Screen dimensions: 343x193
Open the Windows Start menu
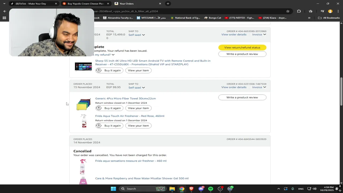(x=113, y=189)
